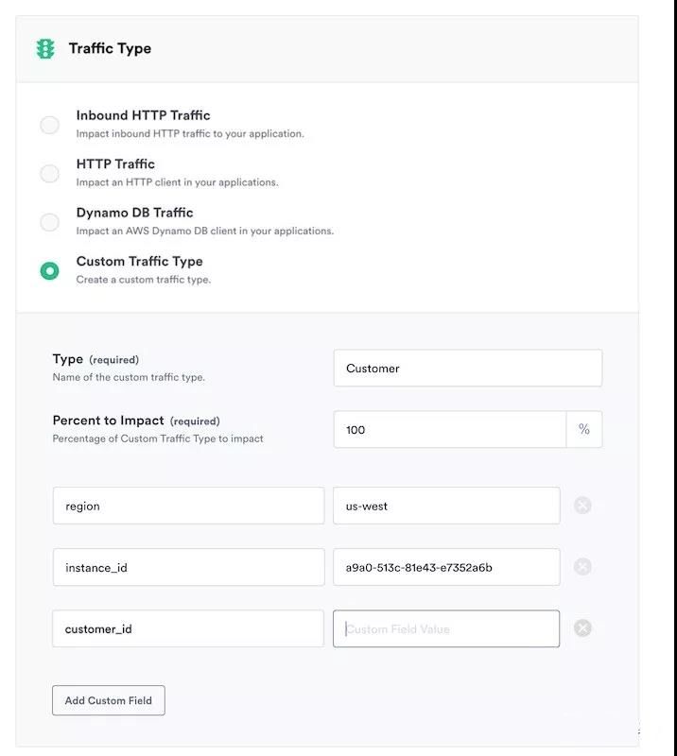Click the customer_id field name input
677x756 pixels.
(x=188, y=628)
